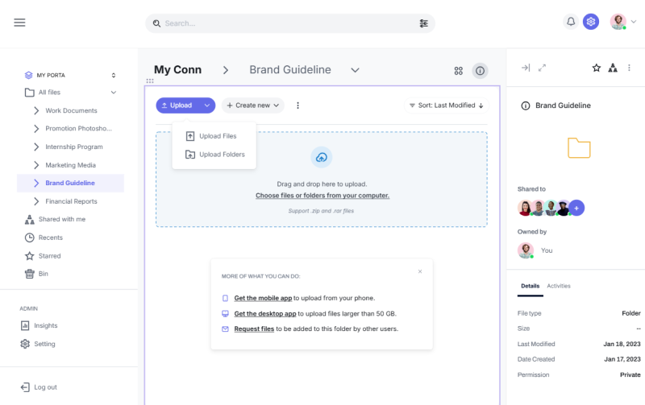The height and width of the screenshot is (405, 645).
Task: Click the notification bell icon
Action: click(x=571, y=22)
